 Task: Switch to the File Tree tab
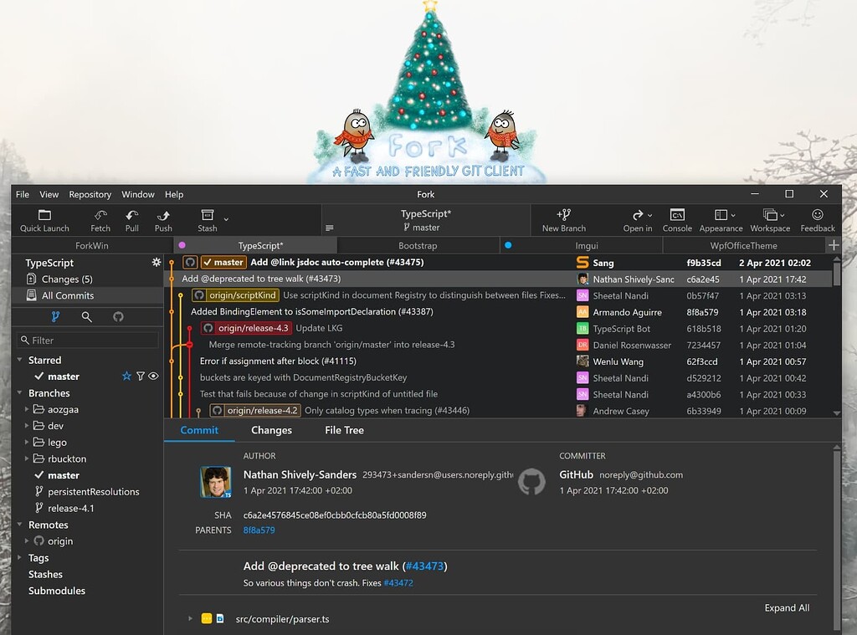click(344, 430)
